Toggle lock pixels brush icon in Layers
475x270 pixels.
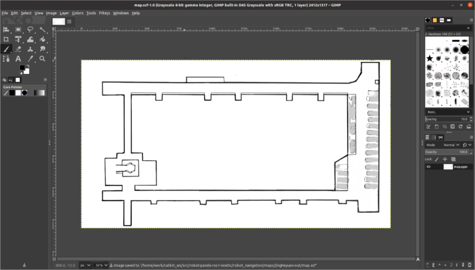pyautogui.click(x=436, y=158)
